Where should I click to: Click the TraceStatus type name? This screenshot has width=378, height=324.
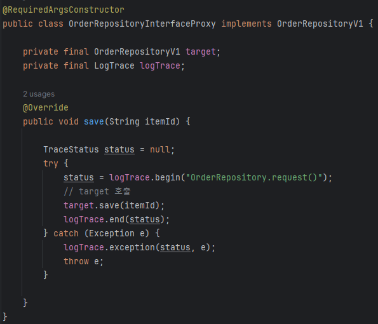click(71, 149)
